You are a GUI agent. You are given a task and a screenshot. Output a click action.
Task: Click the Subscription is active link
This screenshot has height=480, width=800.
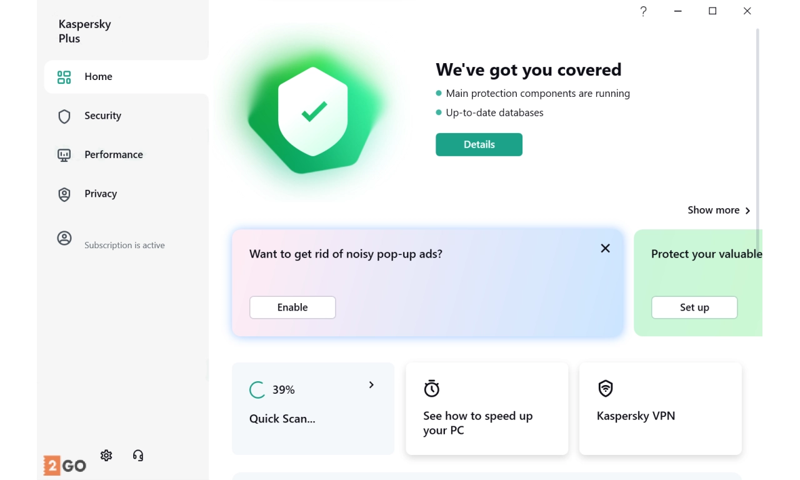124,246
